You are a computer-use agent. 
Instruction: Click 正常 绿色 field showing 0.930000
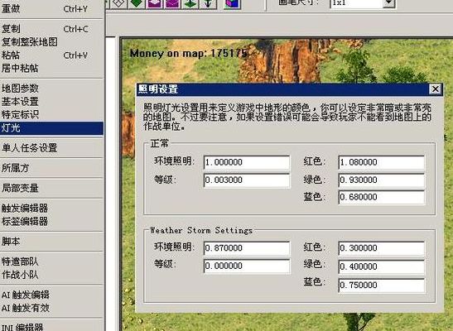(382, 180)
